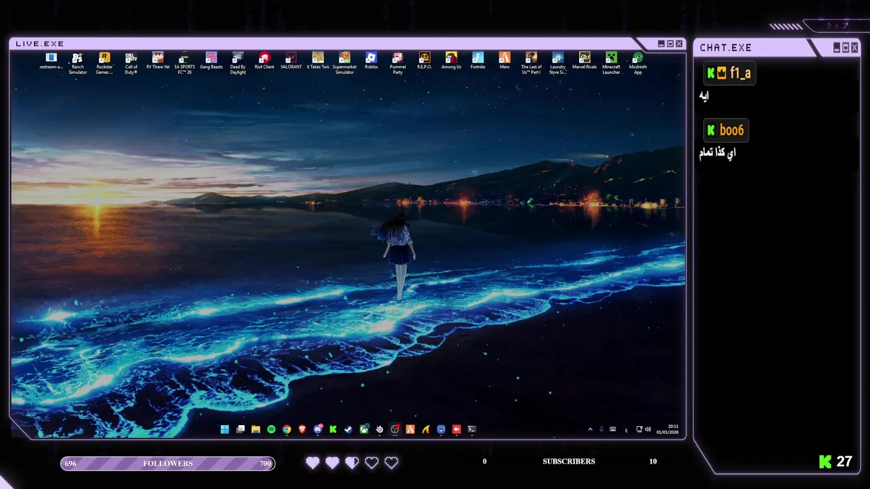
Task: Open the clock showing 20:11
Action: 667,429
